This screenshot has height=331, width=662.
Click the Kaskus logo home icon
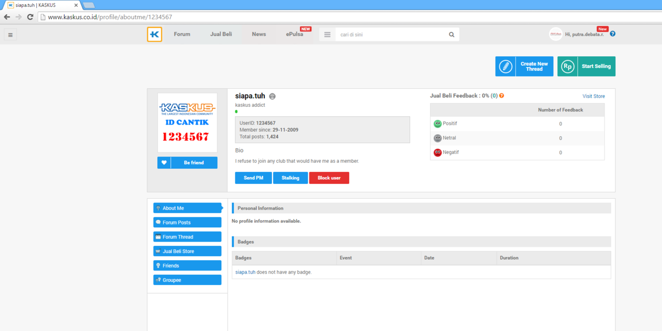(154, 35)
